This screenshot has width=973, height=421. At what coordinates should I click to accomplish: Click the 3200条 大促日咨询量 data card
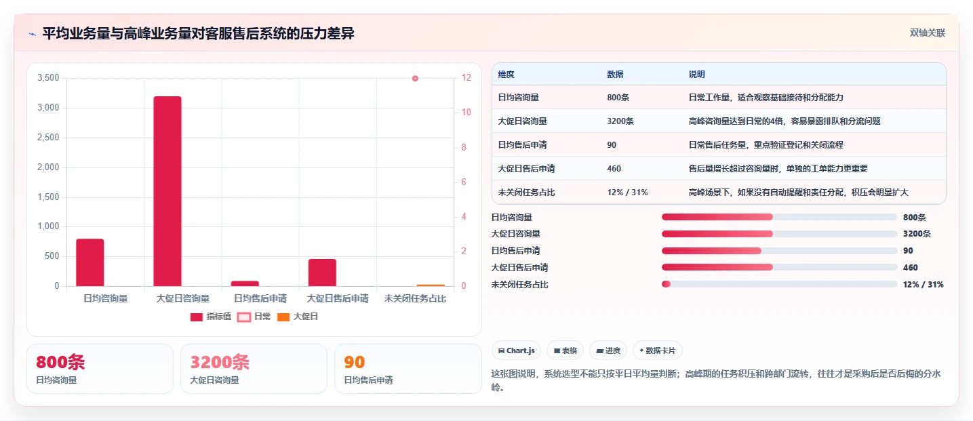(254, 369)
